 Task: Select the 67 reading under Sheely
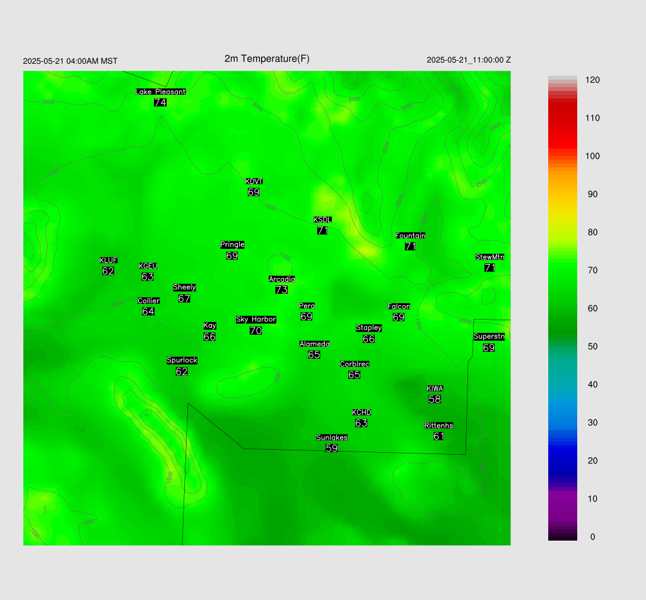coord(184,298)
